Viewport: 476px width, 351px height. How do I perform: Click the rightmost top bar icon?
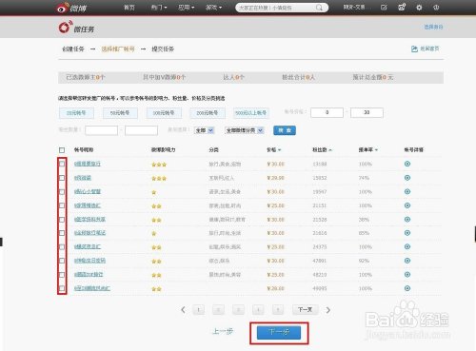[436, 8]
